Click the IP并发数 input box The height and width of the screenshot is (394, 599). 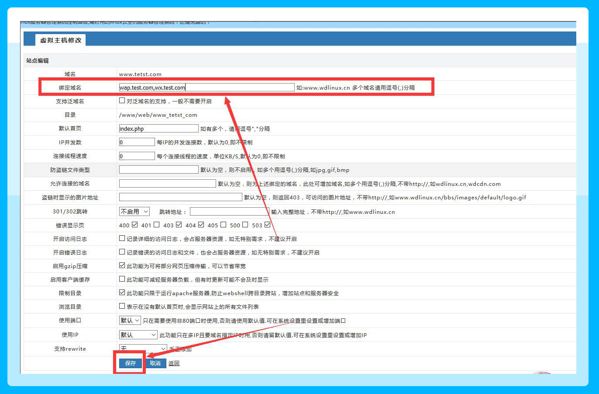point(137,142)
